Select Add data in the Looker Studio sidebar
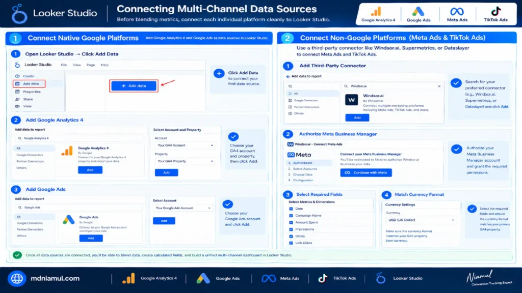 coord(29,84)
